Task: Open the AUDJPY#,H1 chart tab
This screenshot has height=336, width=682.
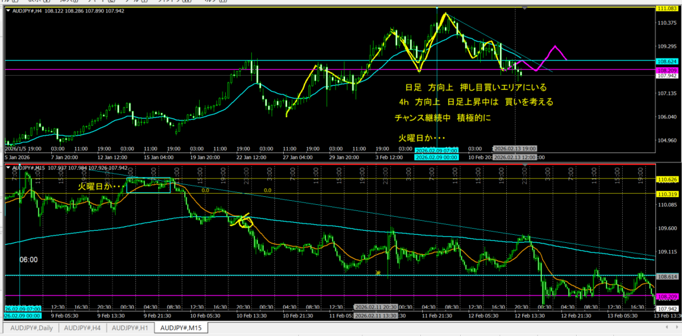Action: point(131,328)
